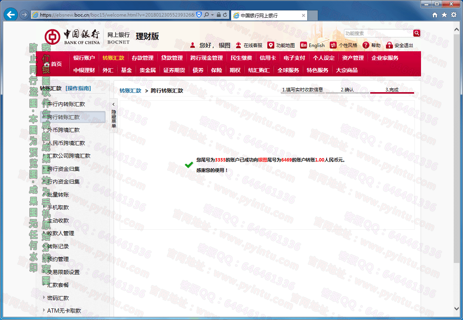Expand the 密码汇款 submenu
The image size is (463, 320).
[44, 298]
